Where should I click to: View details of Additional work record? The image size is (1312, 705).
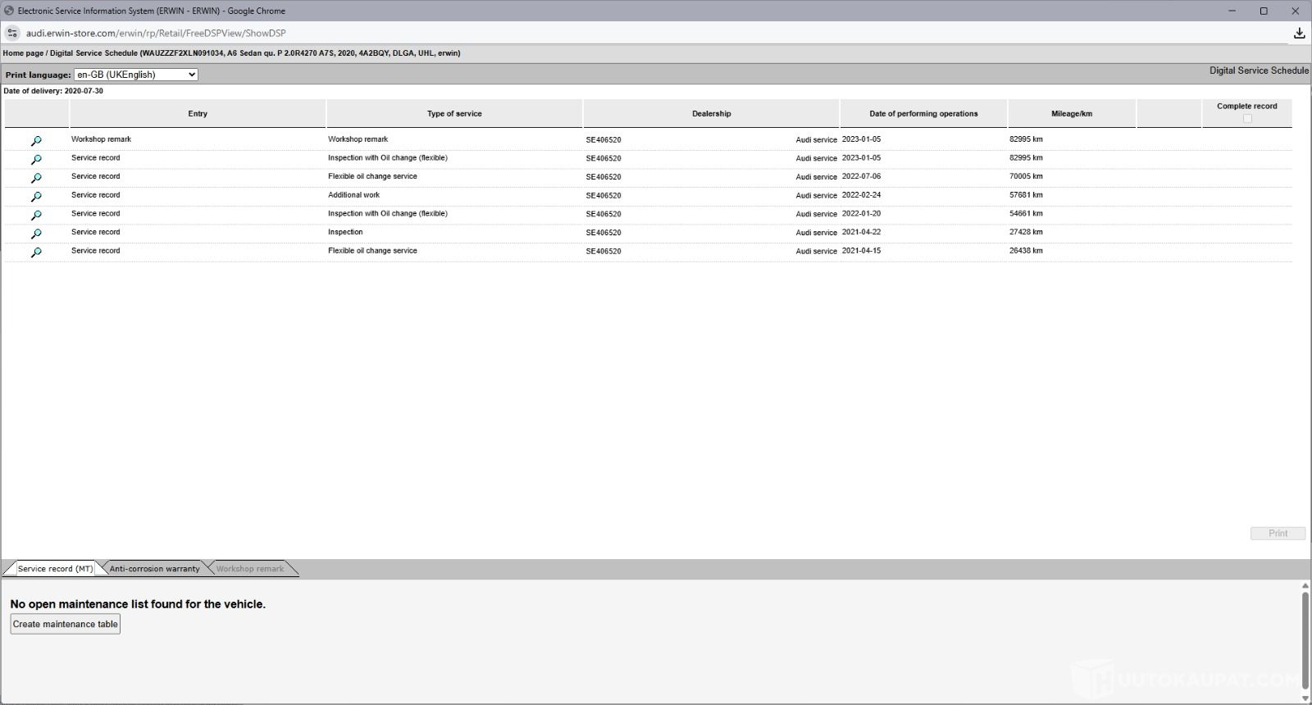click(x=36, y=197)
